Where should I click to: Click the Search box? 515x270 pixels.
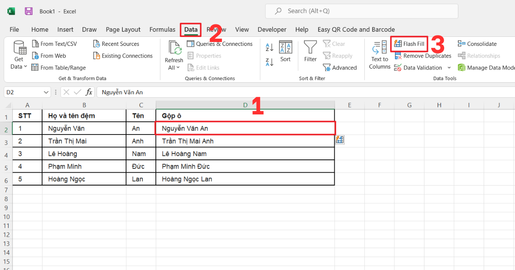(x=361, y=11)
